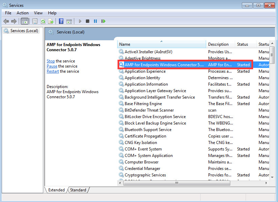
Task: Click Started status of Base Filtering Engine
Action: [x=243, y=104]
